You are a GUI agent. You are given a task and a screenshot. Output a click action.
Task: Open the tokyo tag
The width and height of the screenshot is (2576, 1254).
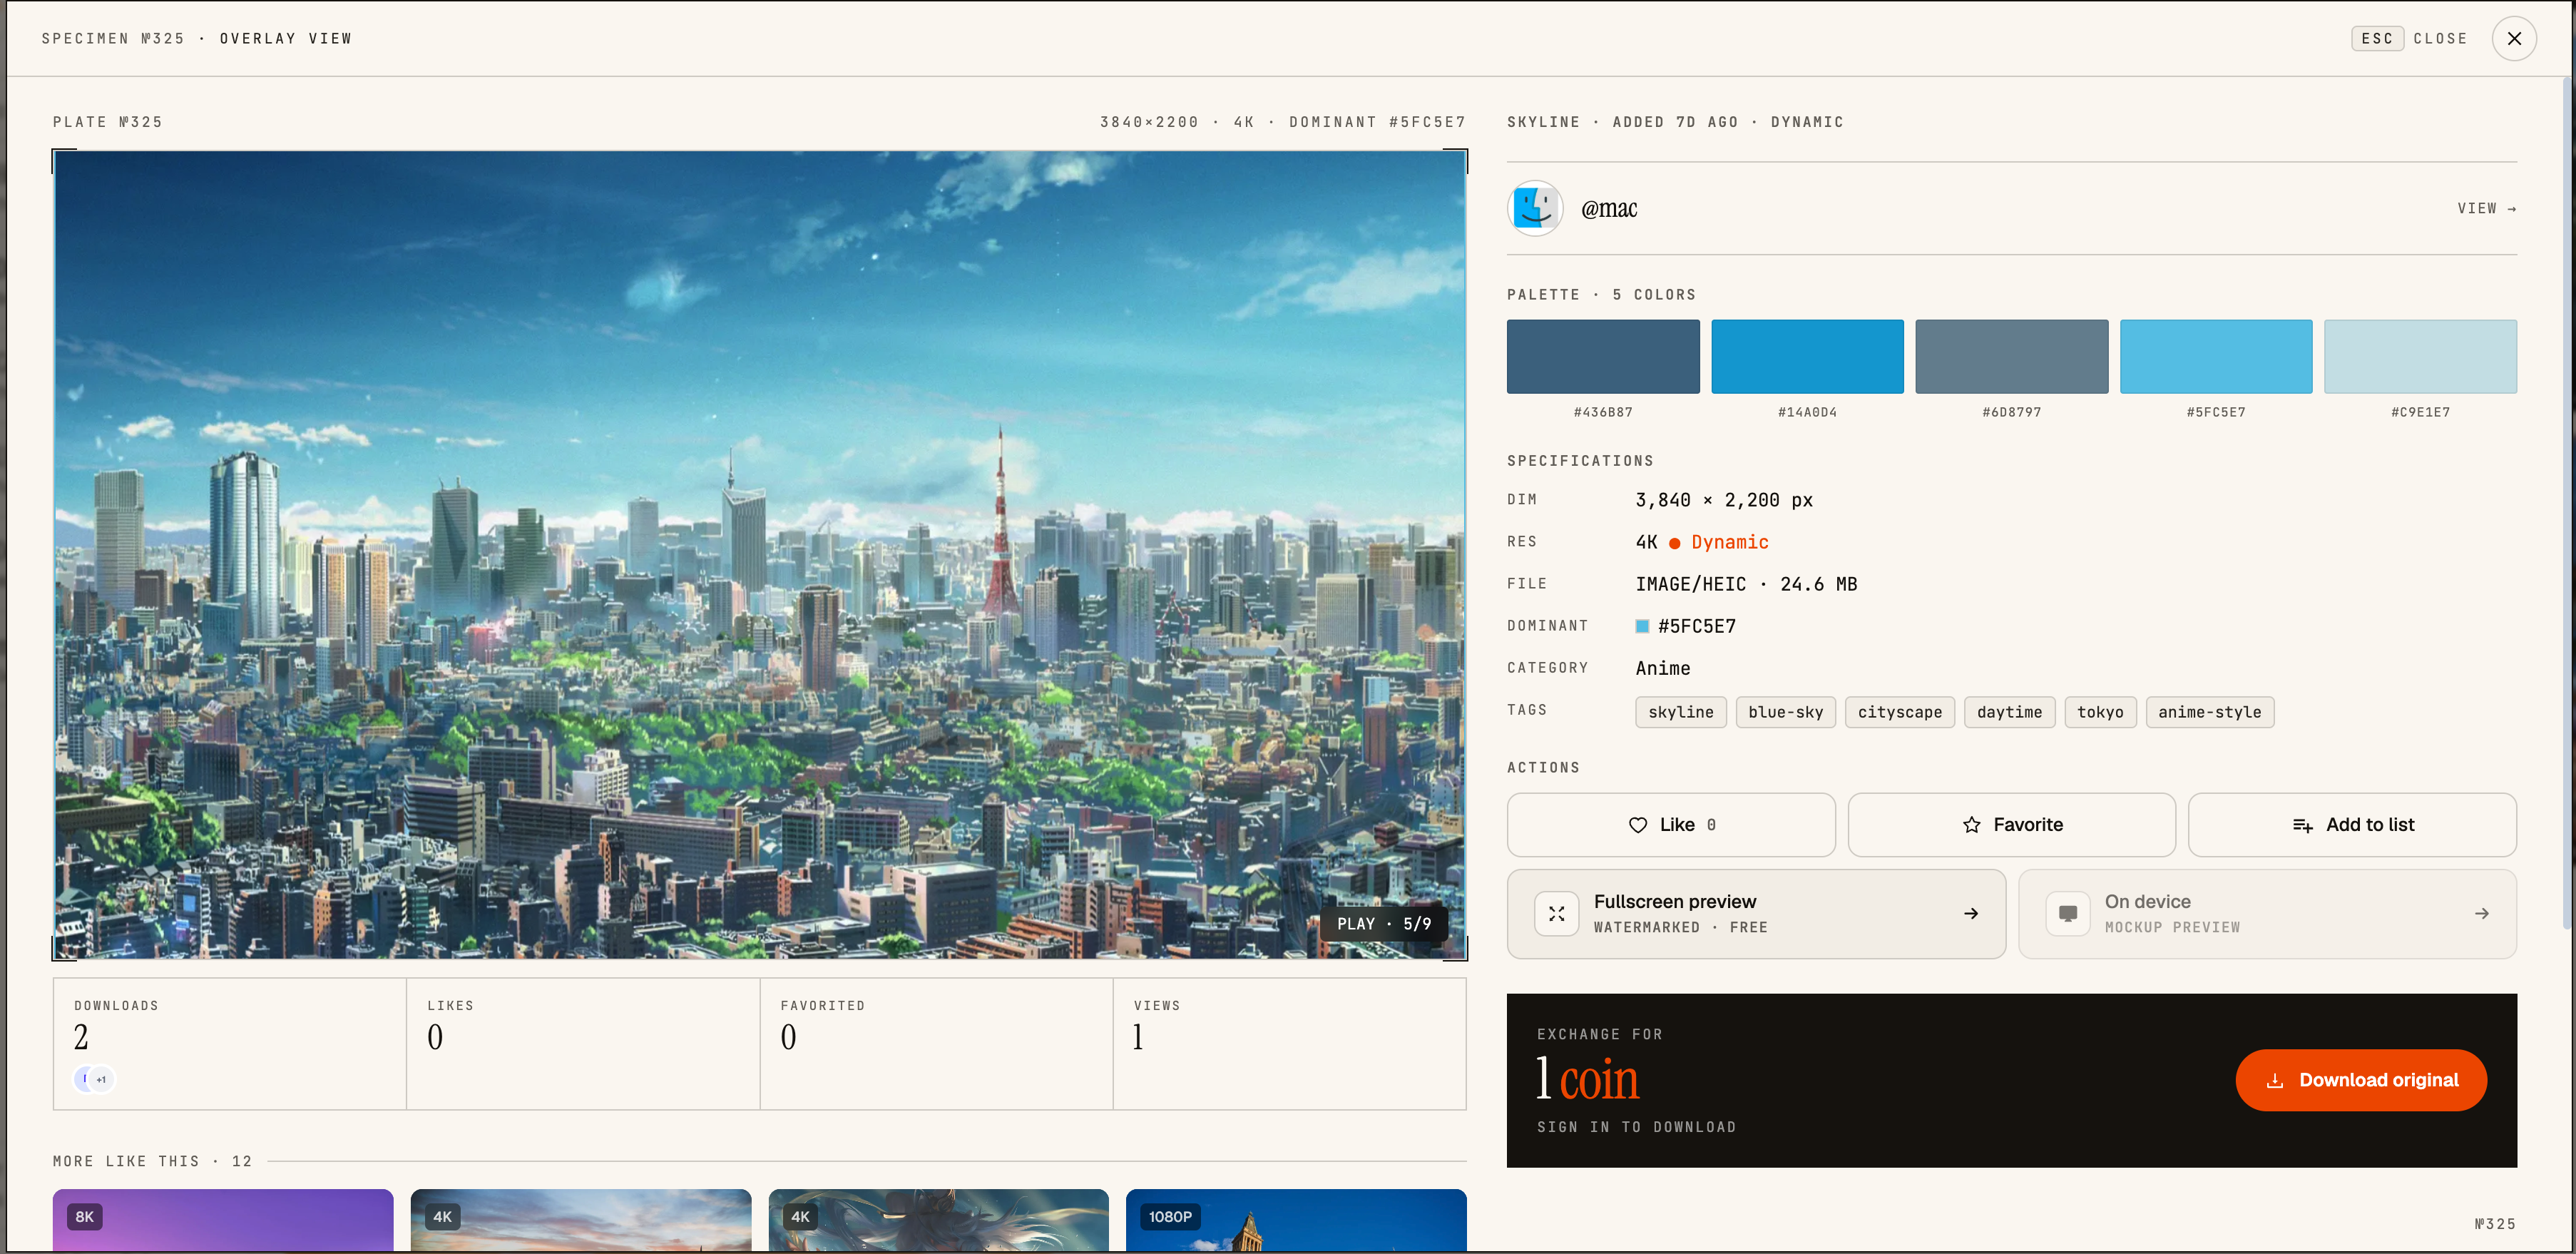click(x=2100, y=712)
